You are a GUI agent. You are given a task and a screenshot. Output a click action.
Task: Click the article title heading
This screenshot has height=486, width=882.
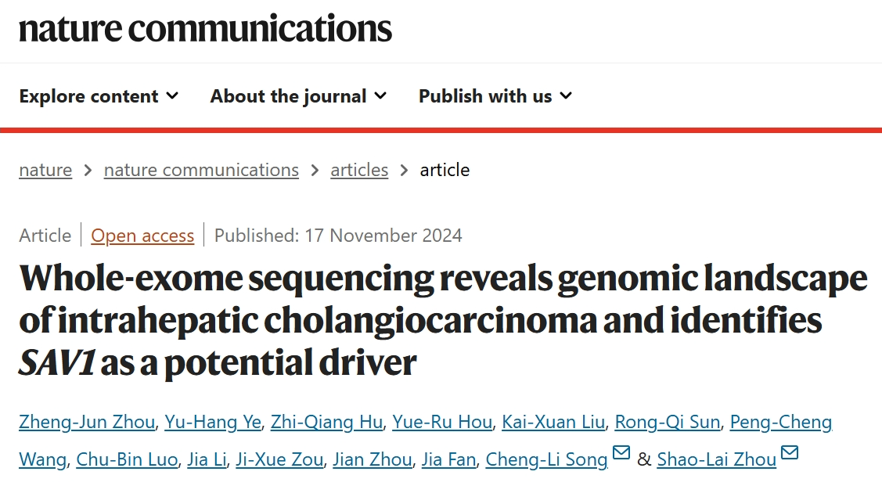pos(443,320)
